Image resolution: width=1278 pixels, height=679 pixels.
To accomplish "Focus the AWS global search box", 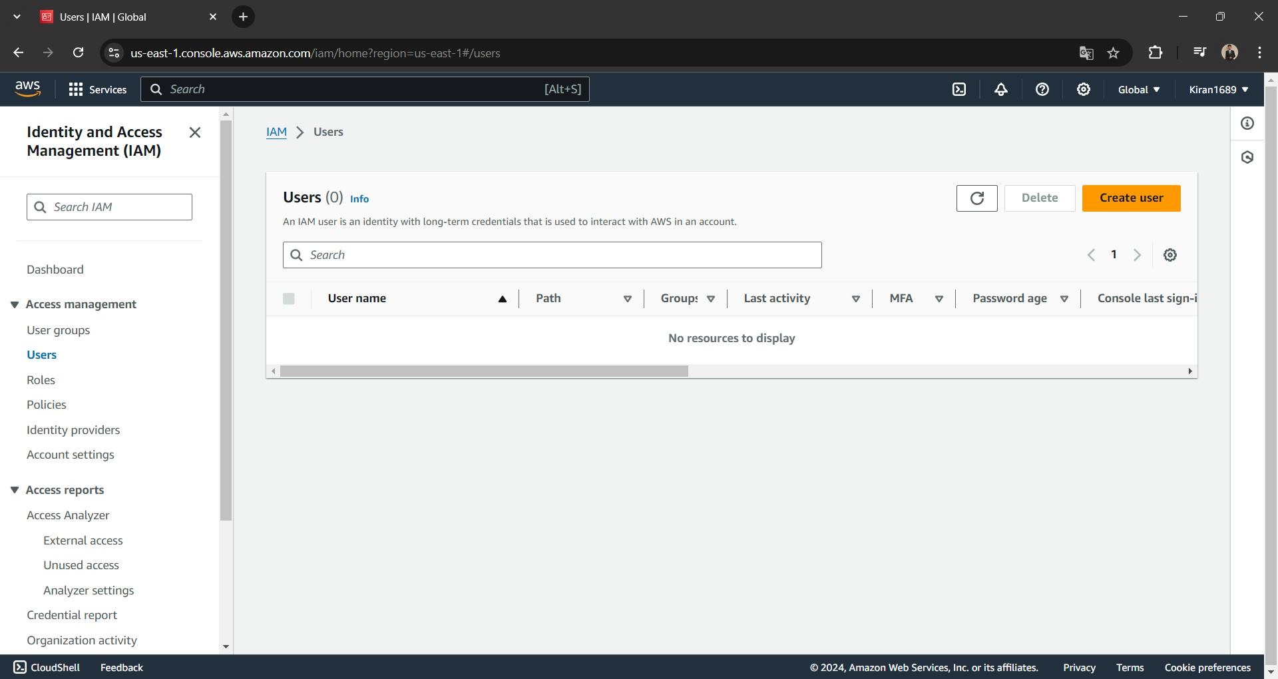I will click(365, 89).
